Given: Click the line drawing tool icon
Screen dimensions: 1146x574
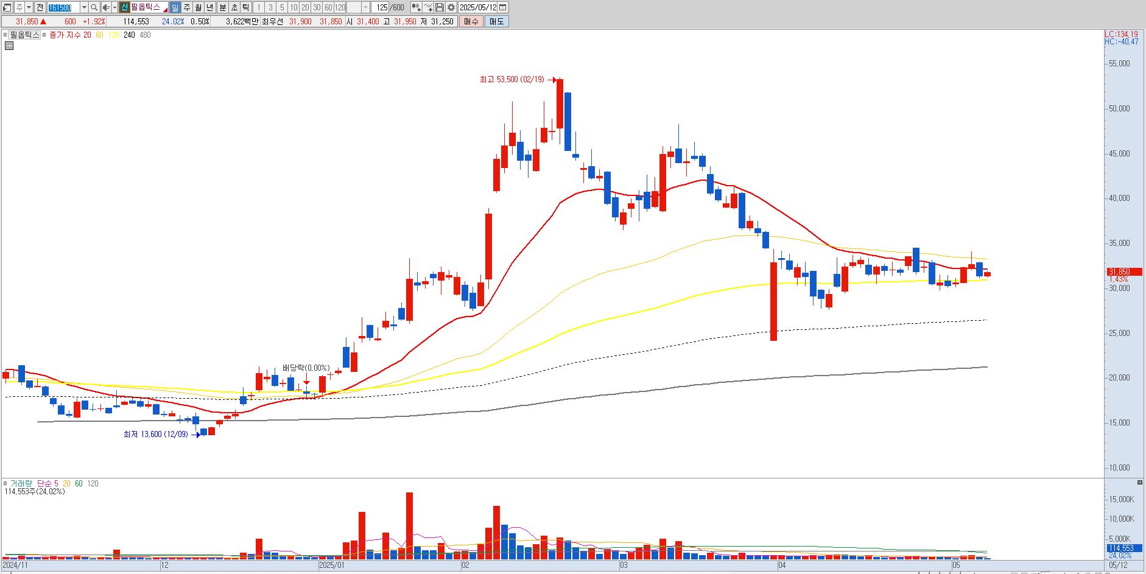Looking at the screenshot, I should [x=428, y=7].
